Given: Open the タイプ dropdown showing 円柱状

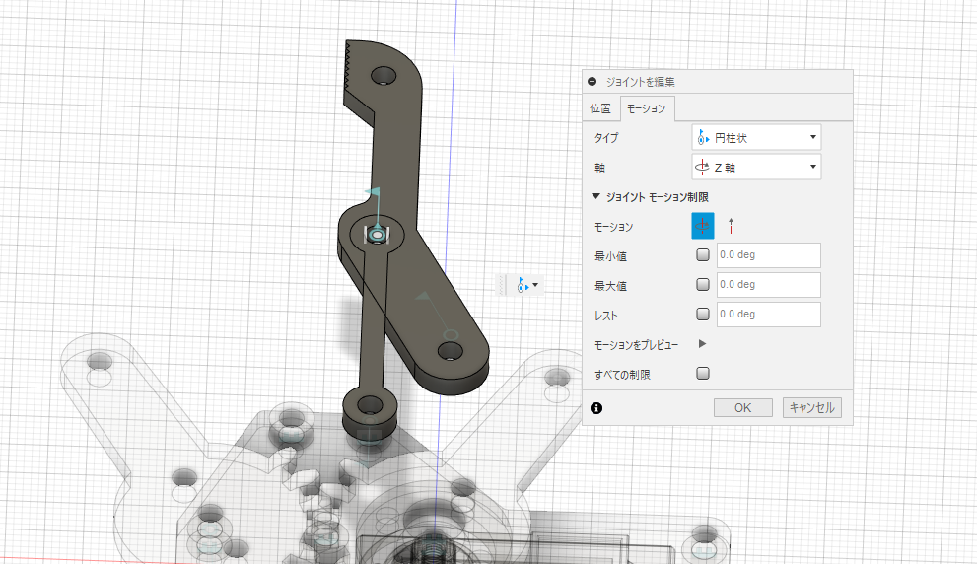Looking at the screenshot, I should coord(756,137).
